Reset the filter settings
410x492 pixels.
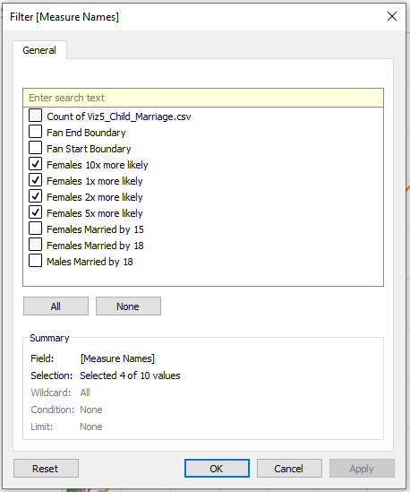click(x=46, y=469)
